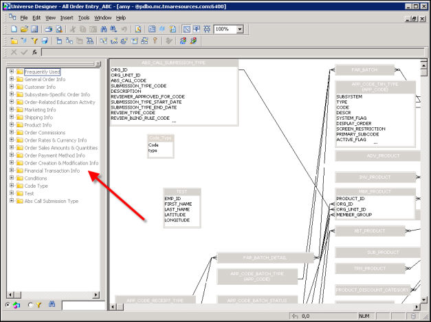Expand the Shipping Info folder
This screenshot has width=431, height=322.
click(12, 118)
